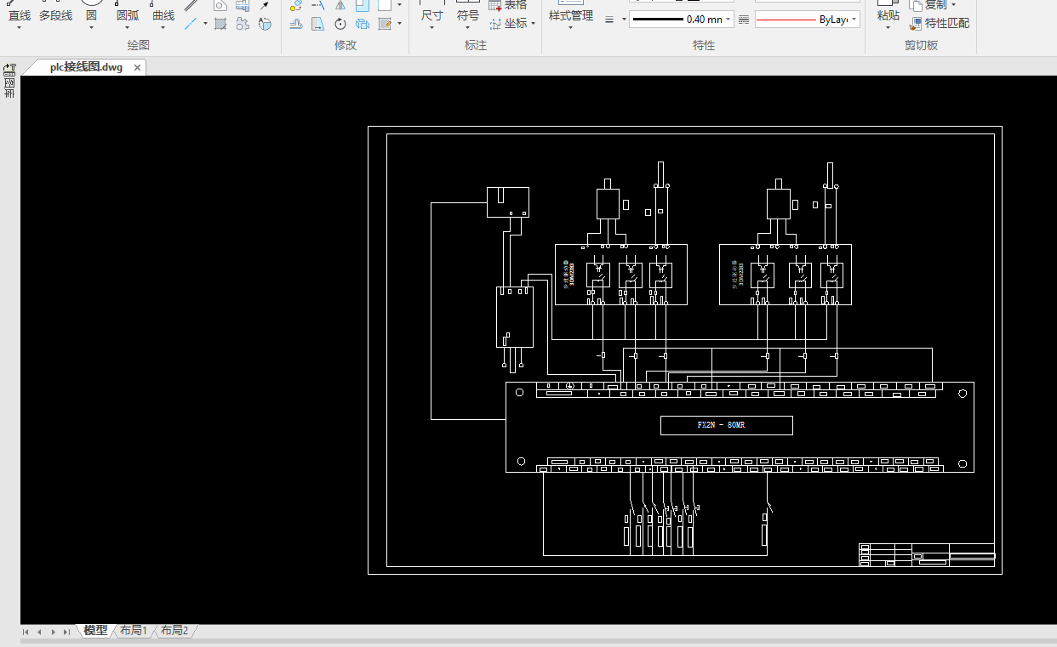Open the sidebar panel icon at left edge
Screen dimensions: 1057x647
pyautogui.click(x=9, y=68)
